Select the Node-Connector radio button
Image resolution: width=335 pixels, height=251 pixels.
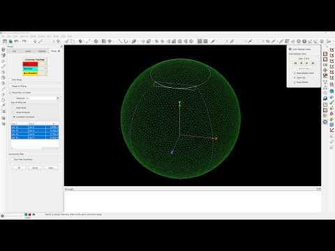[x=14, y=112]
